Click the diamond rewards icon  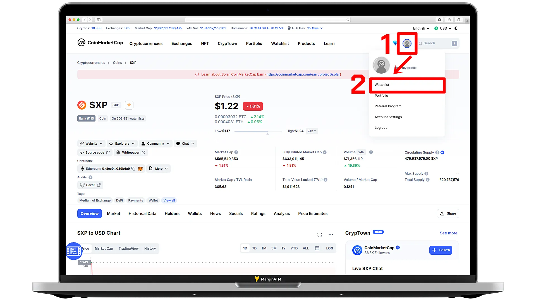(395, 43)
